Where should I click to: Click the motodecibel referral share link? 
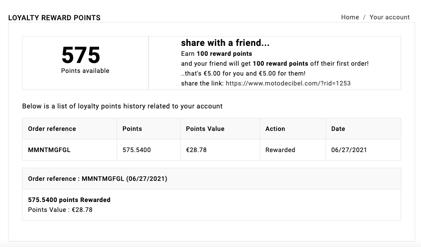[288, 83]
